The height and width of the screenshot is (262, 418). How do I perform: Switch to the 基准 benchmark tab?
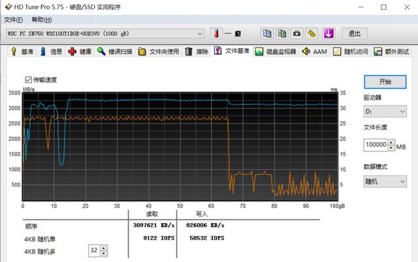point(22,52)
